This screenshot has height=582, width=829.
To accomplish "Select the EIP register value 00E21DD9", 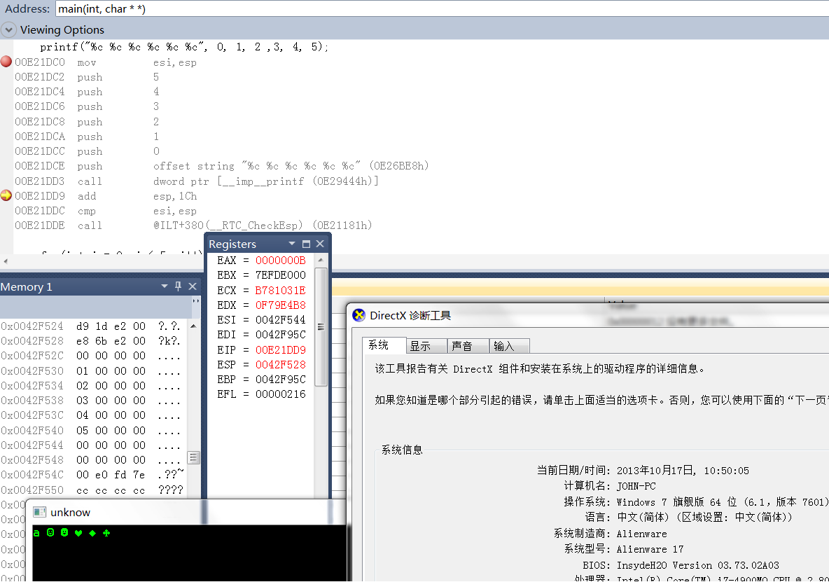I will click(280, 350).
